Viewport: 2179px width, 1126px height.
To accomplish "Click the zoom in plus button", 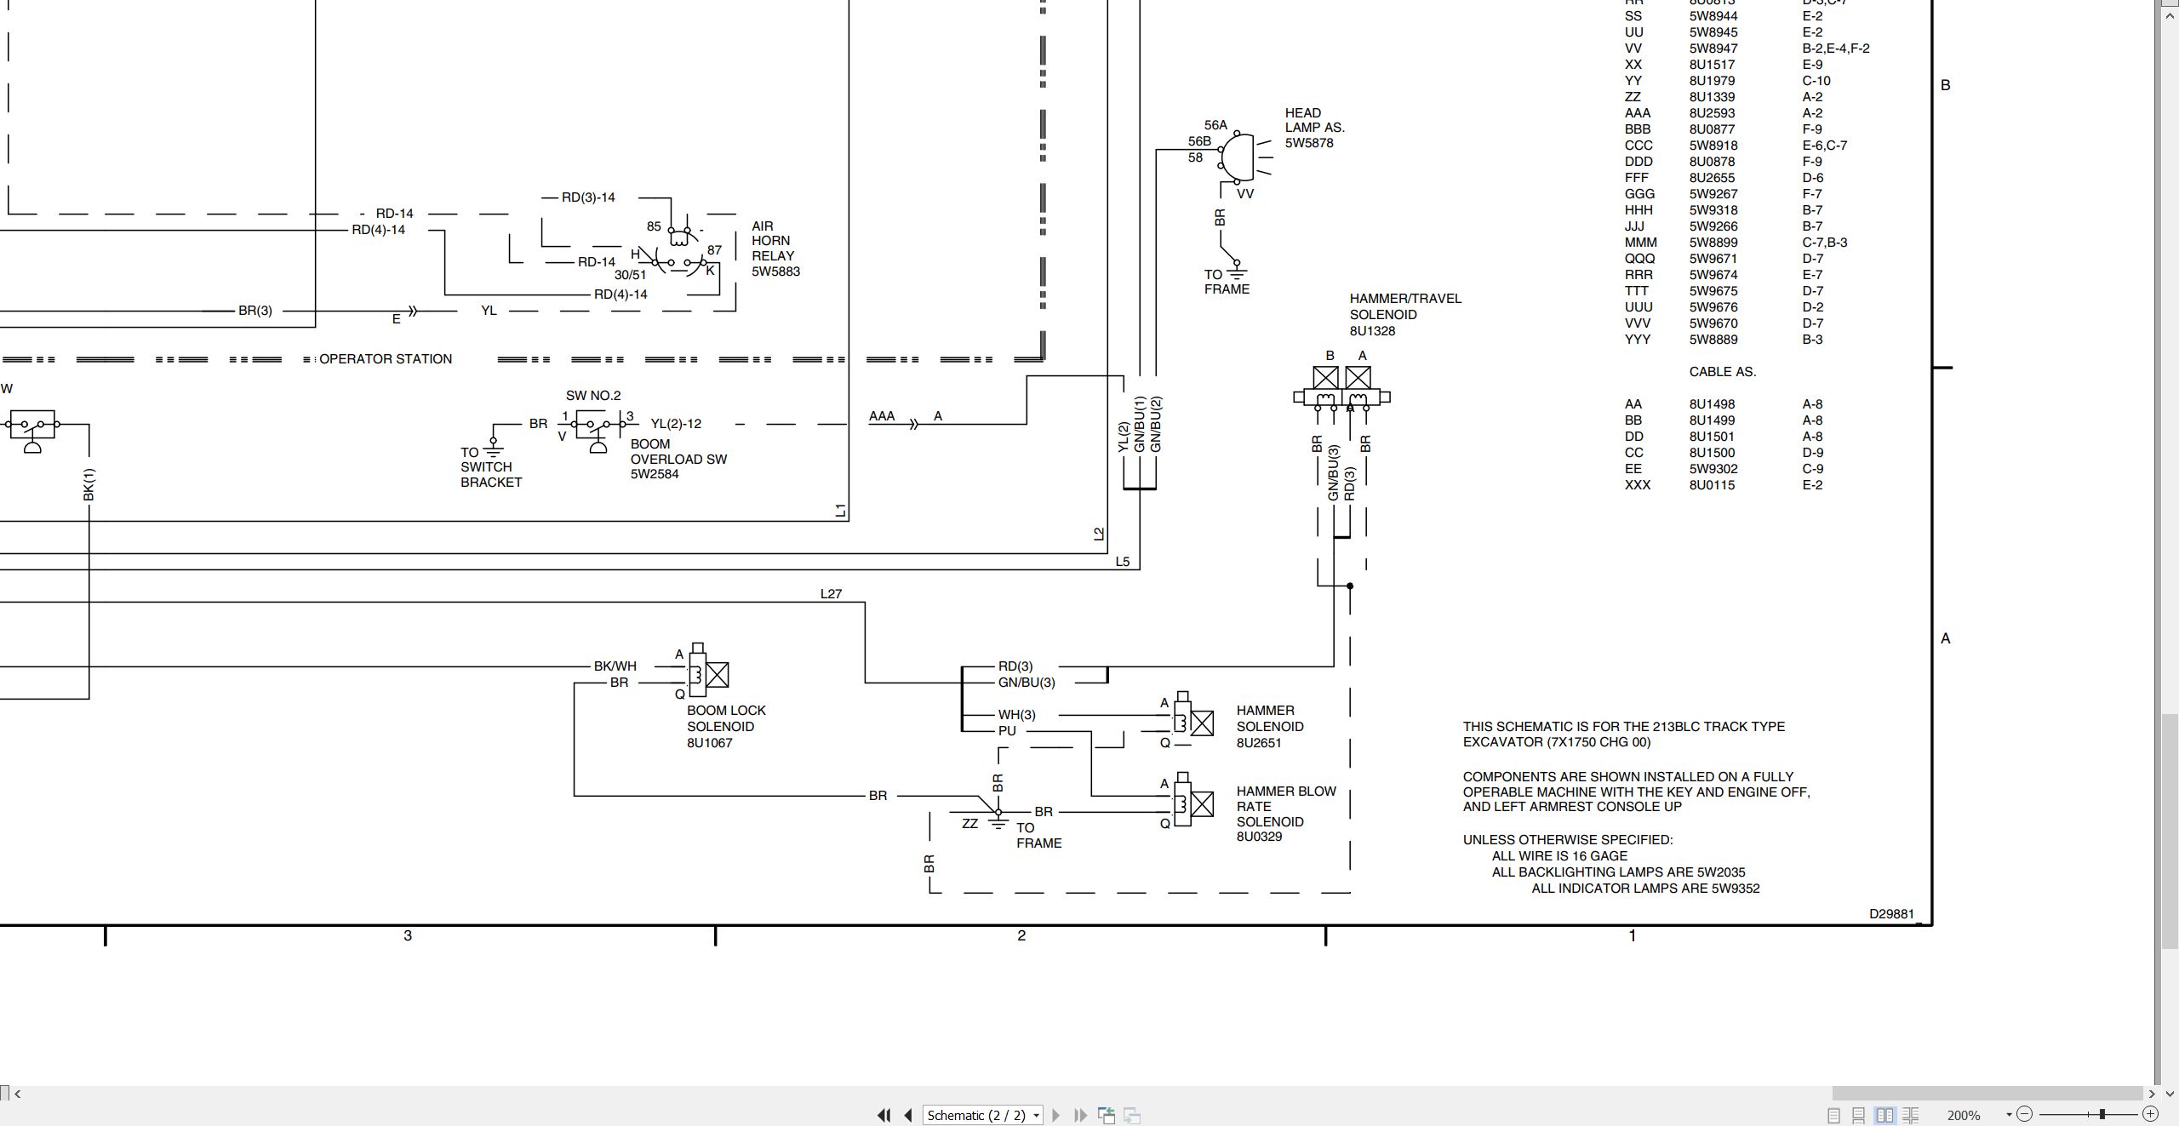I will (x=2150, y=1114).
